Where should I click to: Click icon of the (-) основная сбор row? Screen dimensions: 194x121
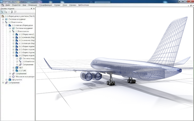[17, 43]
